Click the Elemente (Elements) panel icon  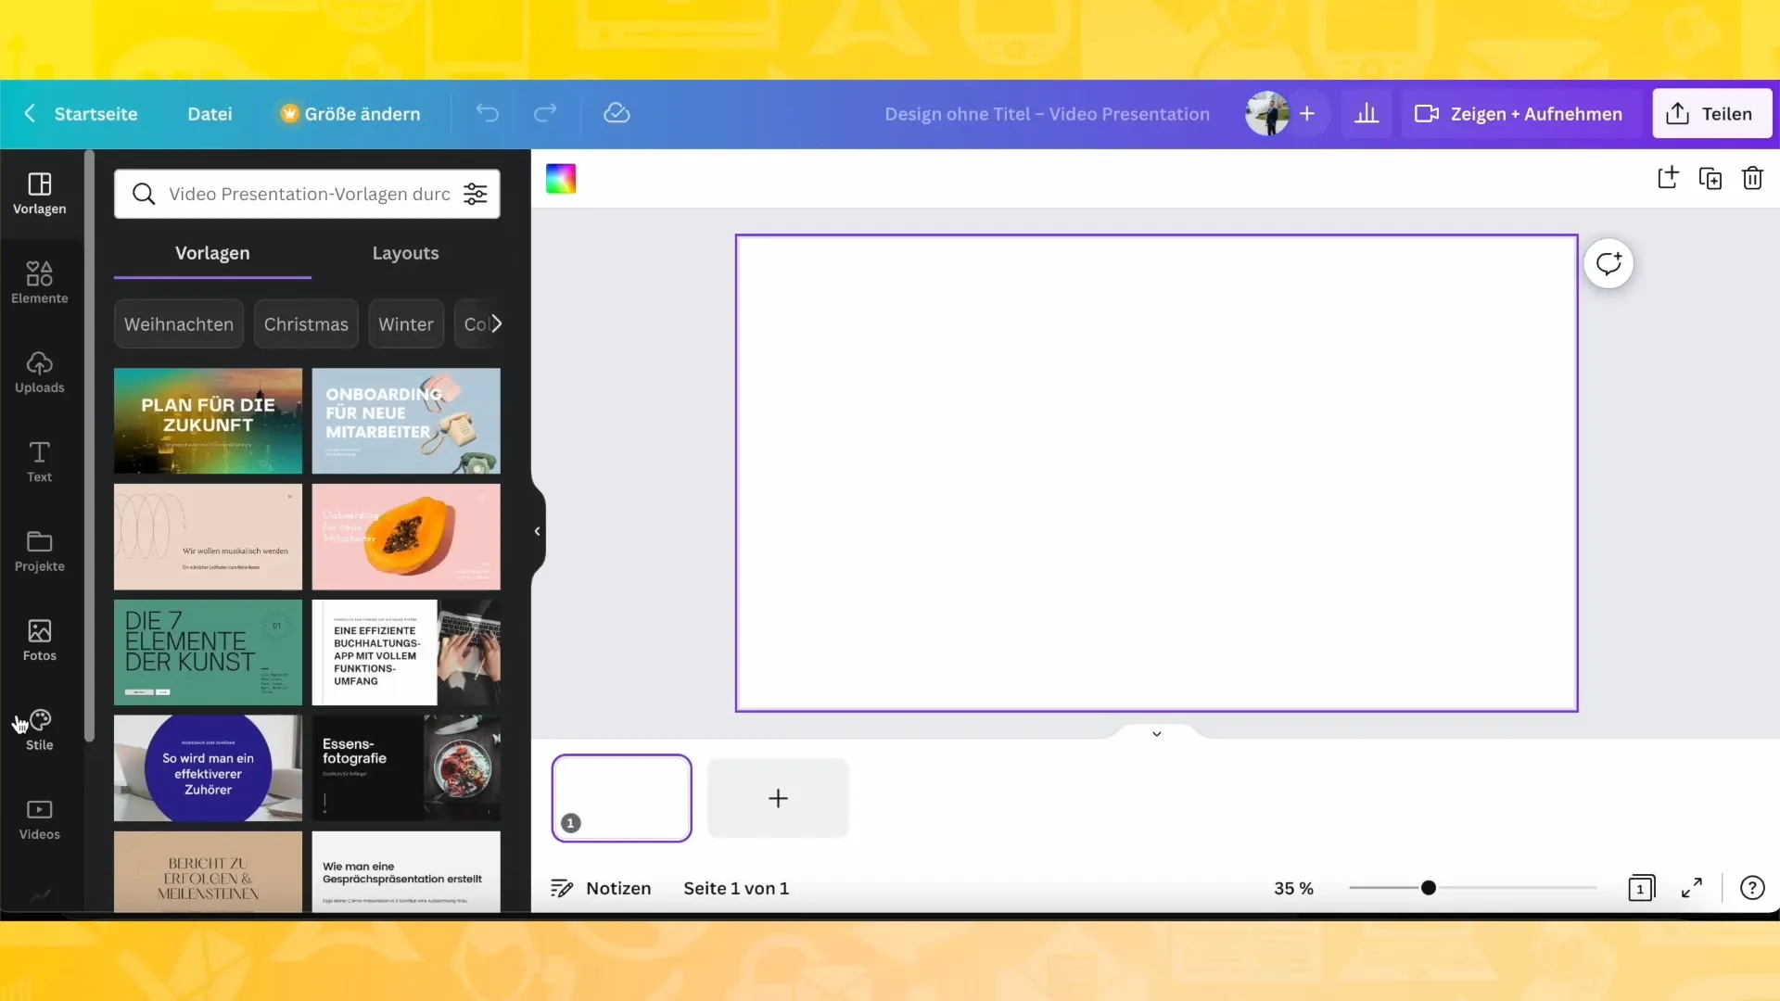click(39, 281)
